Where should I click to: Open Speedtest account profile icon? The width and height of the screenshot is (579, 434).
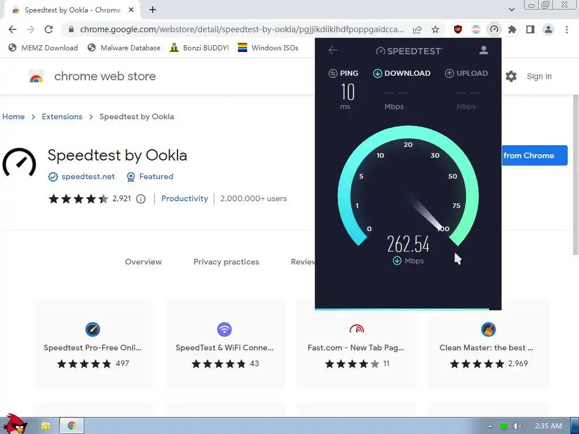[x=483, y=50]
